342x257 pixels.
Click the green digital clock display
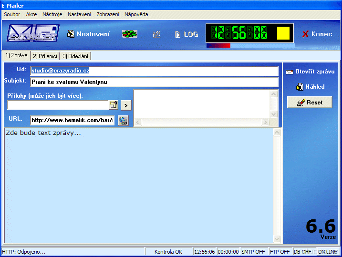click(239, 33)
